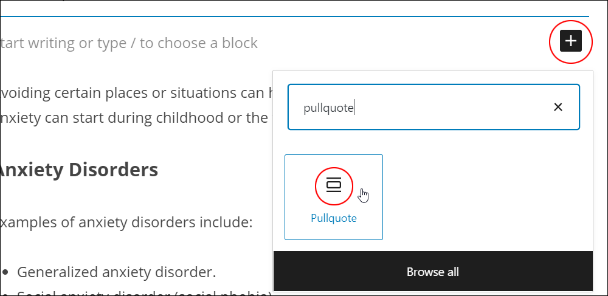Image resolution: width=608 pixels, height=296 pixels.
Task: Click the Pullquote label text
Action: (333, 218)
